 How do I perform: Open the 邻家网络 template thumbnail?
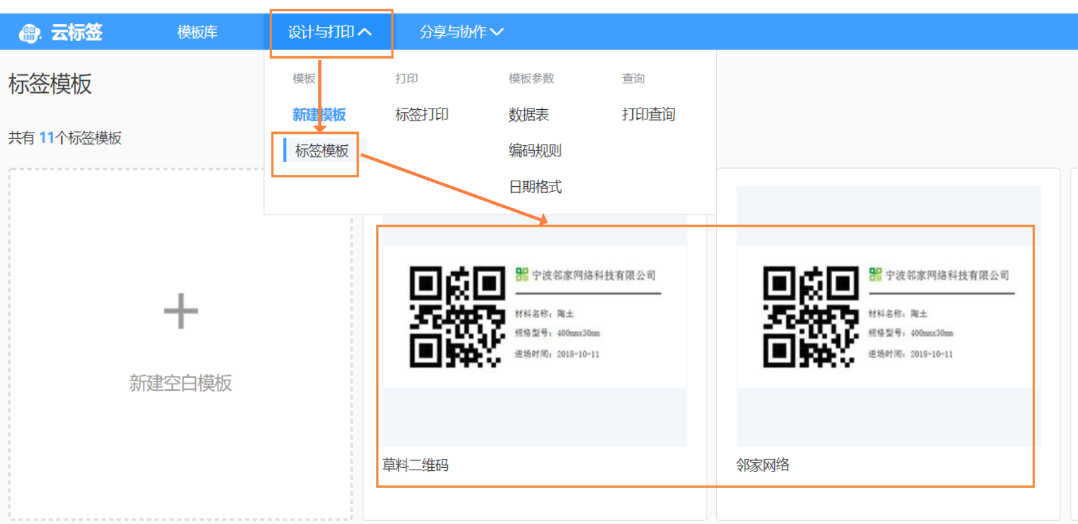(x=888, y=316)
